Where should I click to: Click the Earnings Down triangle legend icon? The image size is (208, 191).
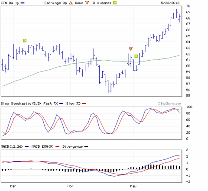point(87,3)
